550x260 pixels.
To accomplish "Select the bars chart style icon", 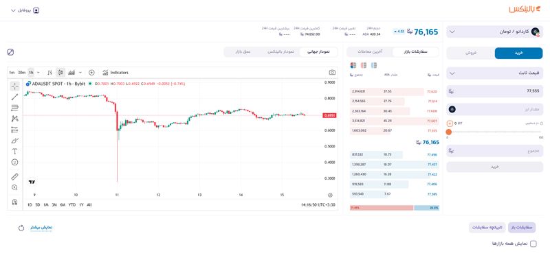I will pyautogui.click(x=49, y=73).
